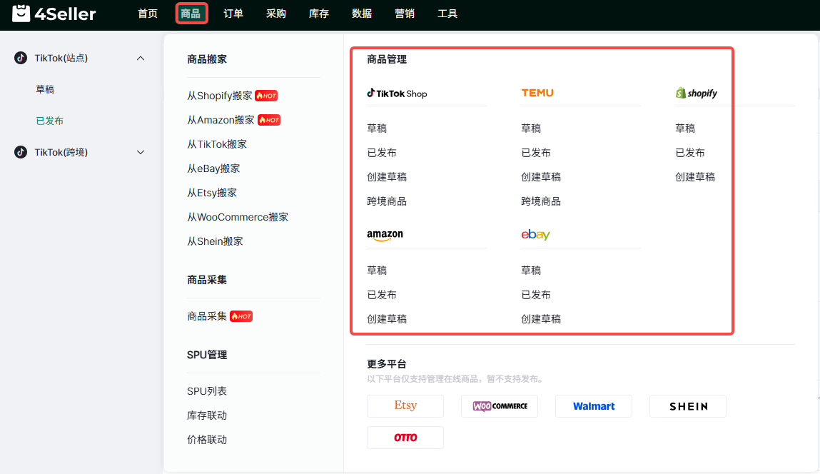The height and width of the screenshot is (474, 820).
Task: Open the WooCommerce platform tile
Action: pos(499,406)
